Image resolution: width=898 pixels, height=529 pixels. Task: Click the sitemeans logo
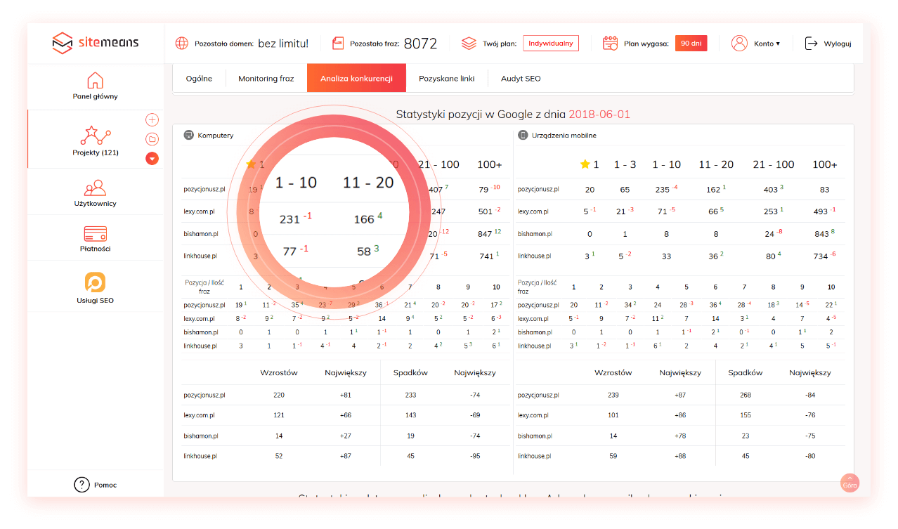[x=96, y=43]
